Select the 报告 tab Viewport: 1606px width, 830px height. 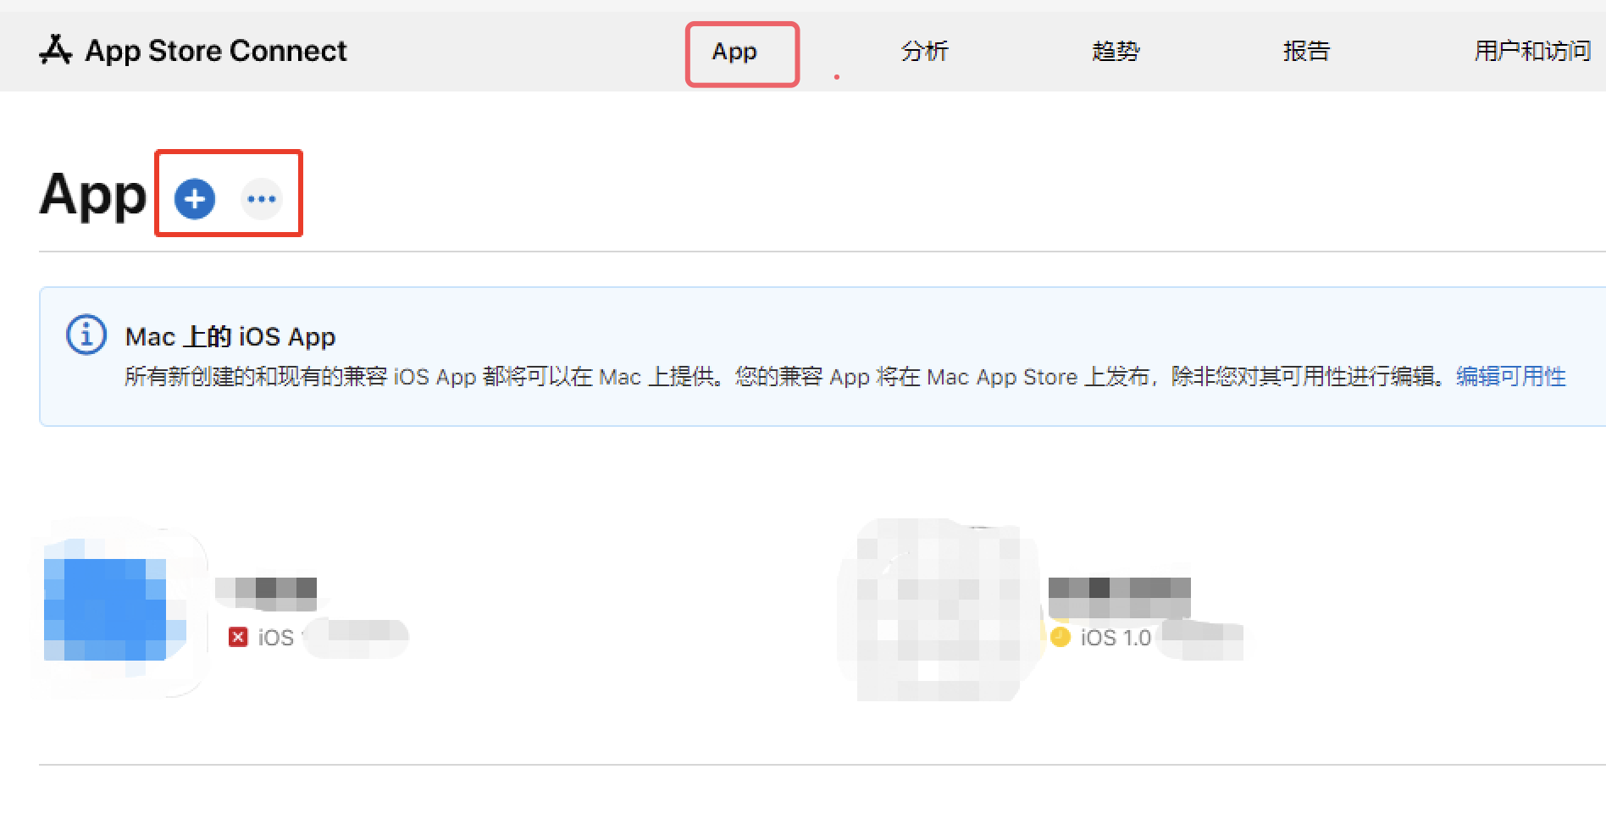1306,52
